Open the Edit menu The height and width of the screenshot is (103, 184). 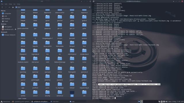(6, 4)
